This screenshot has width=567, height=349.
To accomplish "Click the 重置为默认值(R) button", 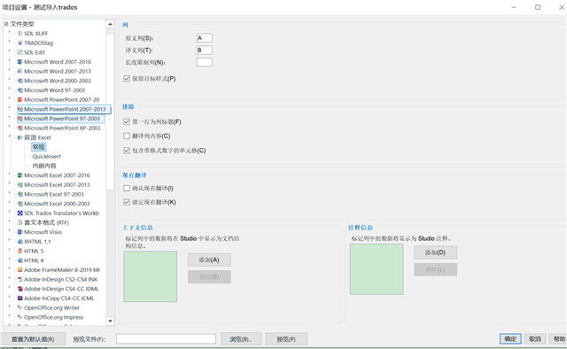I will (33, 339).
